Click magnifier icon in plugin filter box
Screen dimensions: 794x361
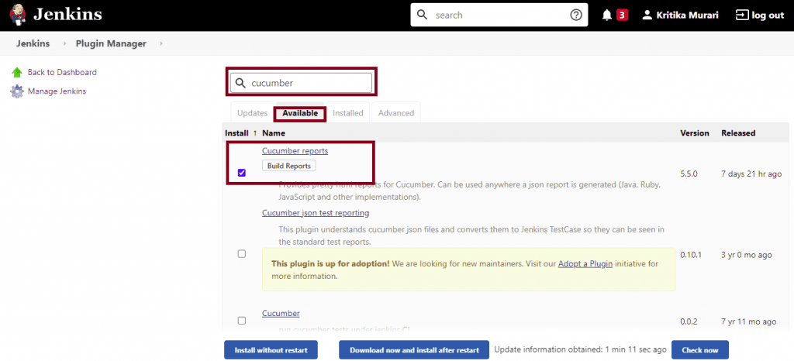pos(240,83)
